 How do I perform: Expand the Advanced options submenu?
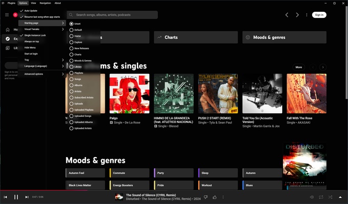point(42,74)
